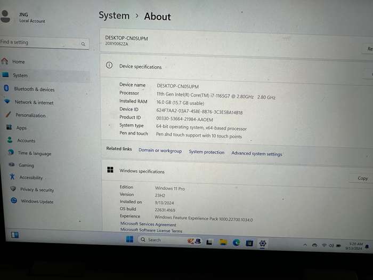This screenshot has height=280, width=373.
Task: Open the widgets icon at taskbar left
Action: pyautogui.click(x=15, y=235)
